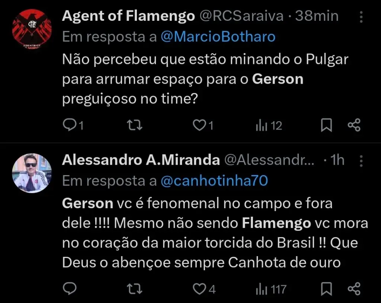Viewport: 381px width, 303px height.
Task: Like Agent of Flamengo's tweet
Action: point(199,125)
